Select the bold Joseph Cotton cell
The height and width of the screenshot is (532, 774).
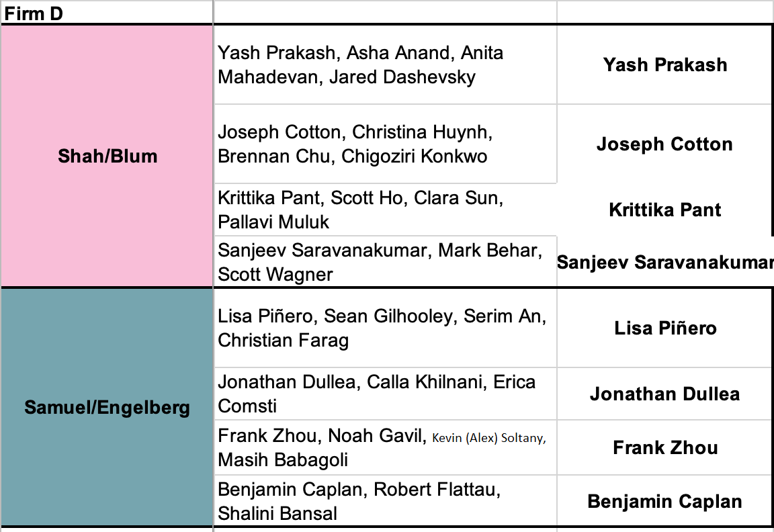pos(664,144)
